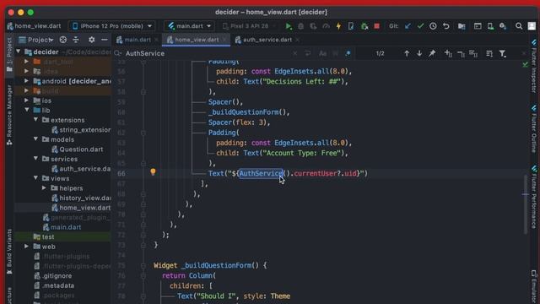Click the editor vertical scrollbar
The width and height of the screenshot is (540, 304).
526,204
